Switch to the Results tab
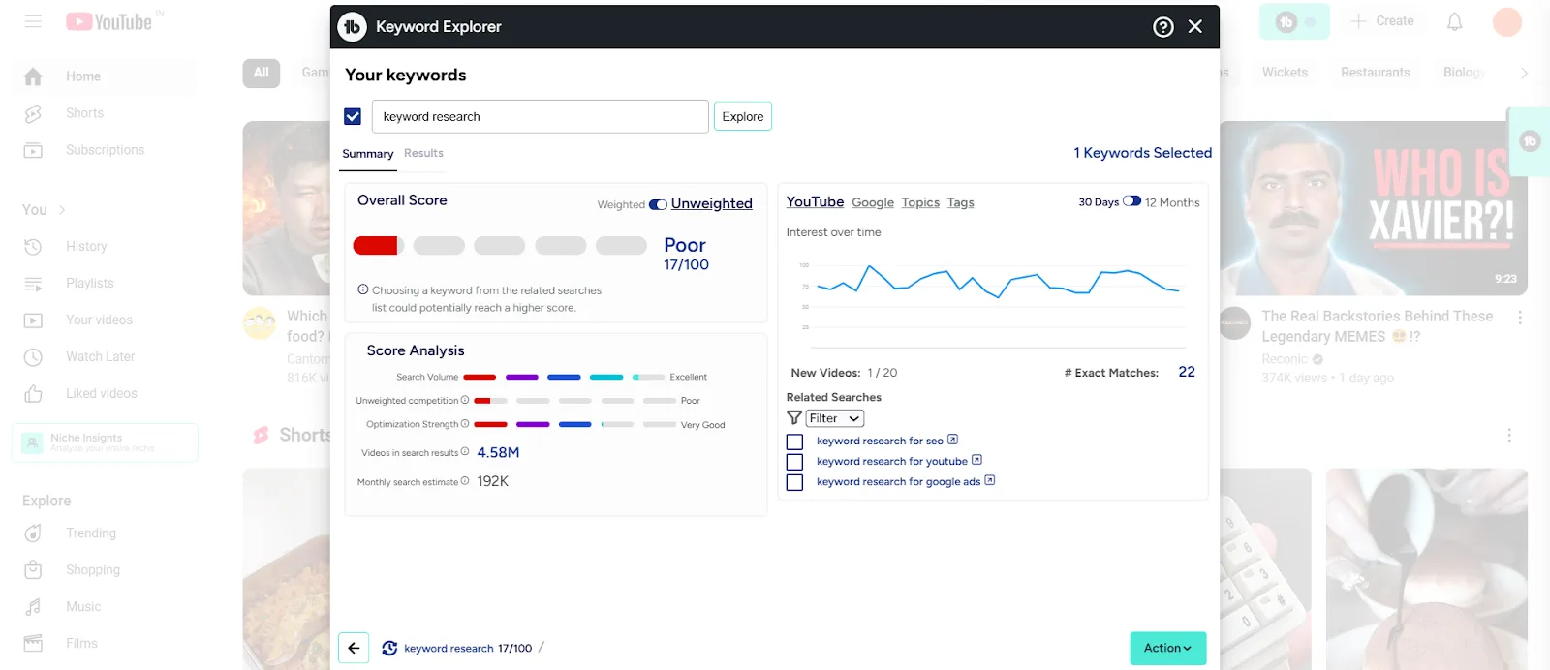 coord(423,153)
